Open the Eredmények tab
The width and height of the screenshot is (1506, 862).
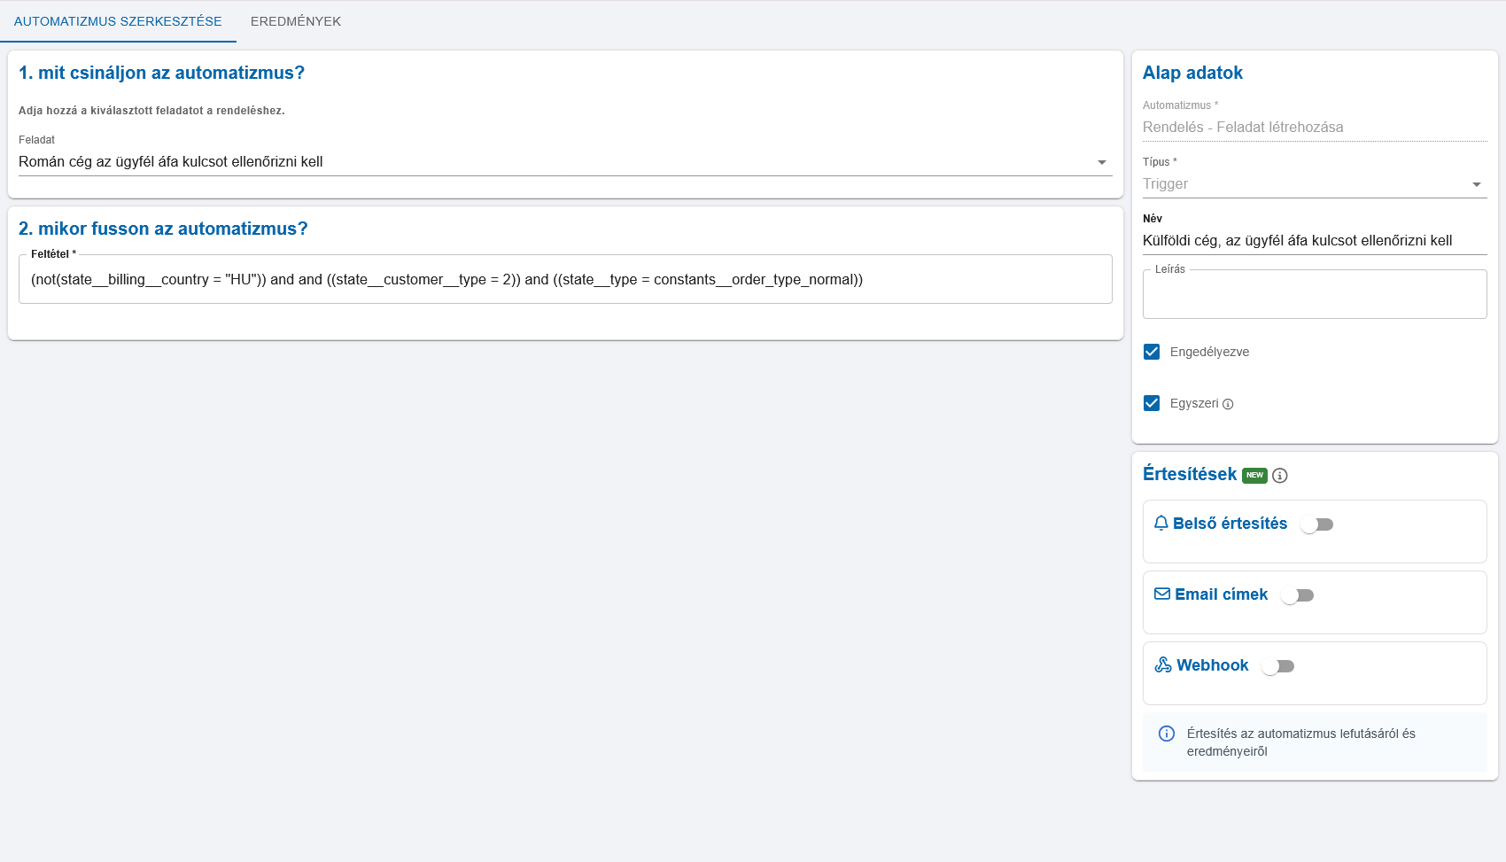pyautogui.click(x=296, y=21)
